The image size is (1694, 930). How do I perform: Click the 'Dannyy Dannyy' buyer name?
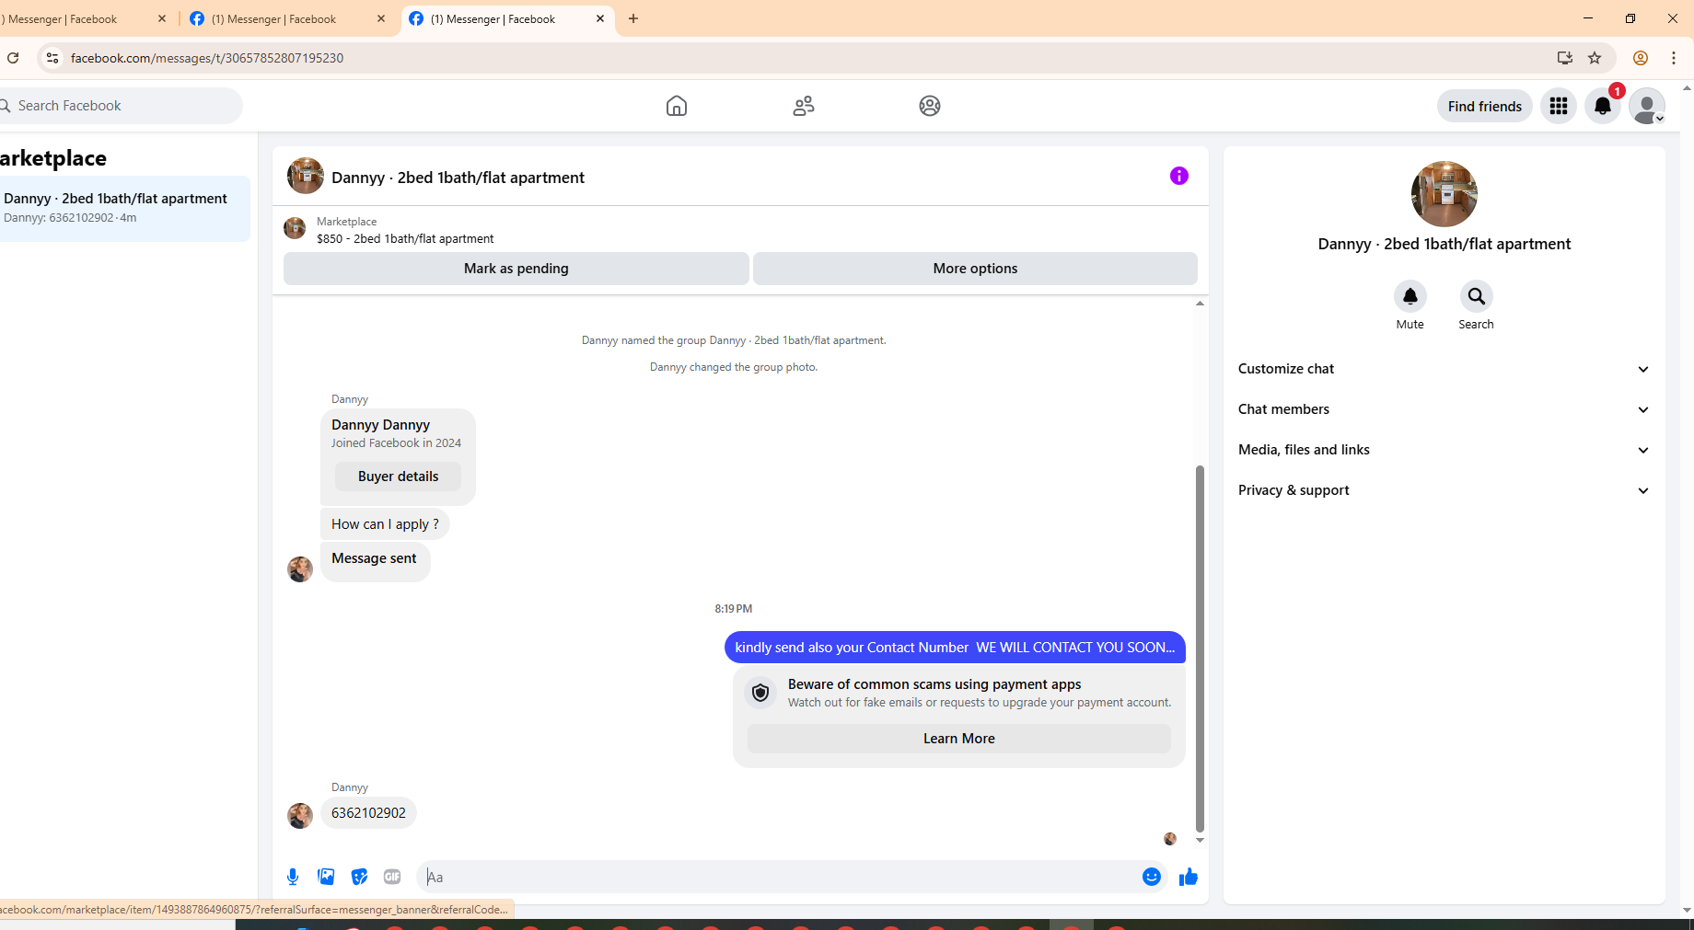pyautogui.click(x=380, y=425)
